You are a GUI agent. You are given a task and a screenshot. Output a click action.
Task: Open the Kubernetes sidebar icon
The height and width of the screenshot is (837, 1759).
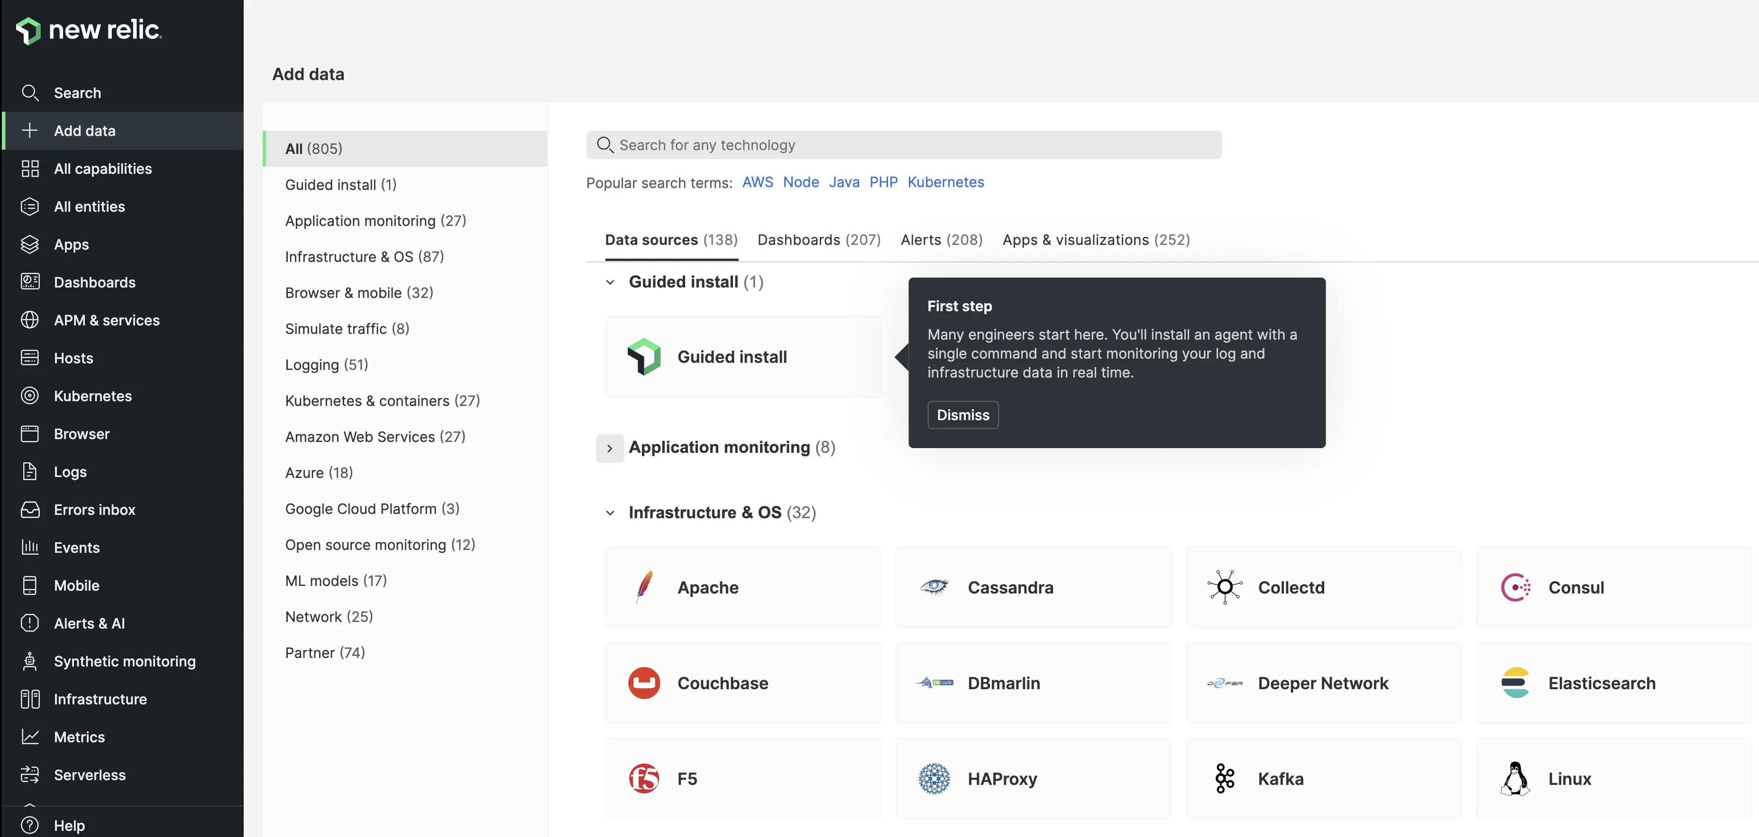[31, 396]
